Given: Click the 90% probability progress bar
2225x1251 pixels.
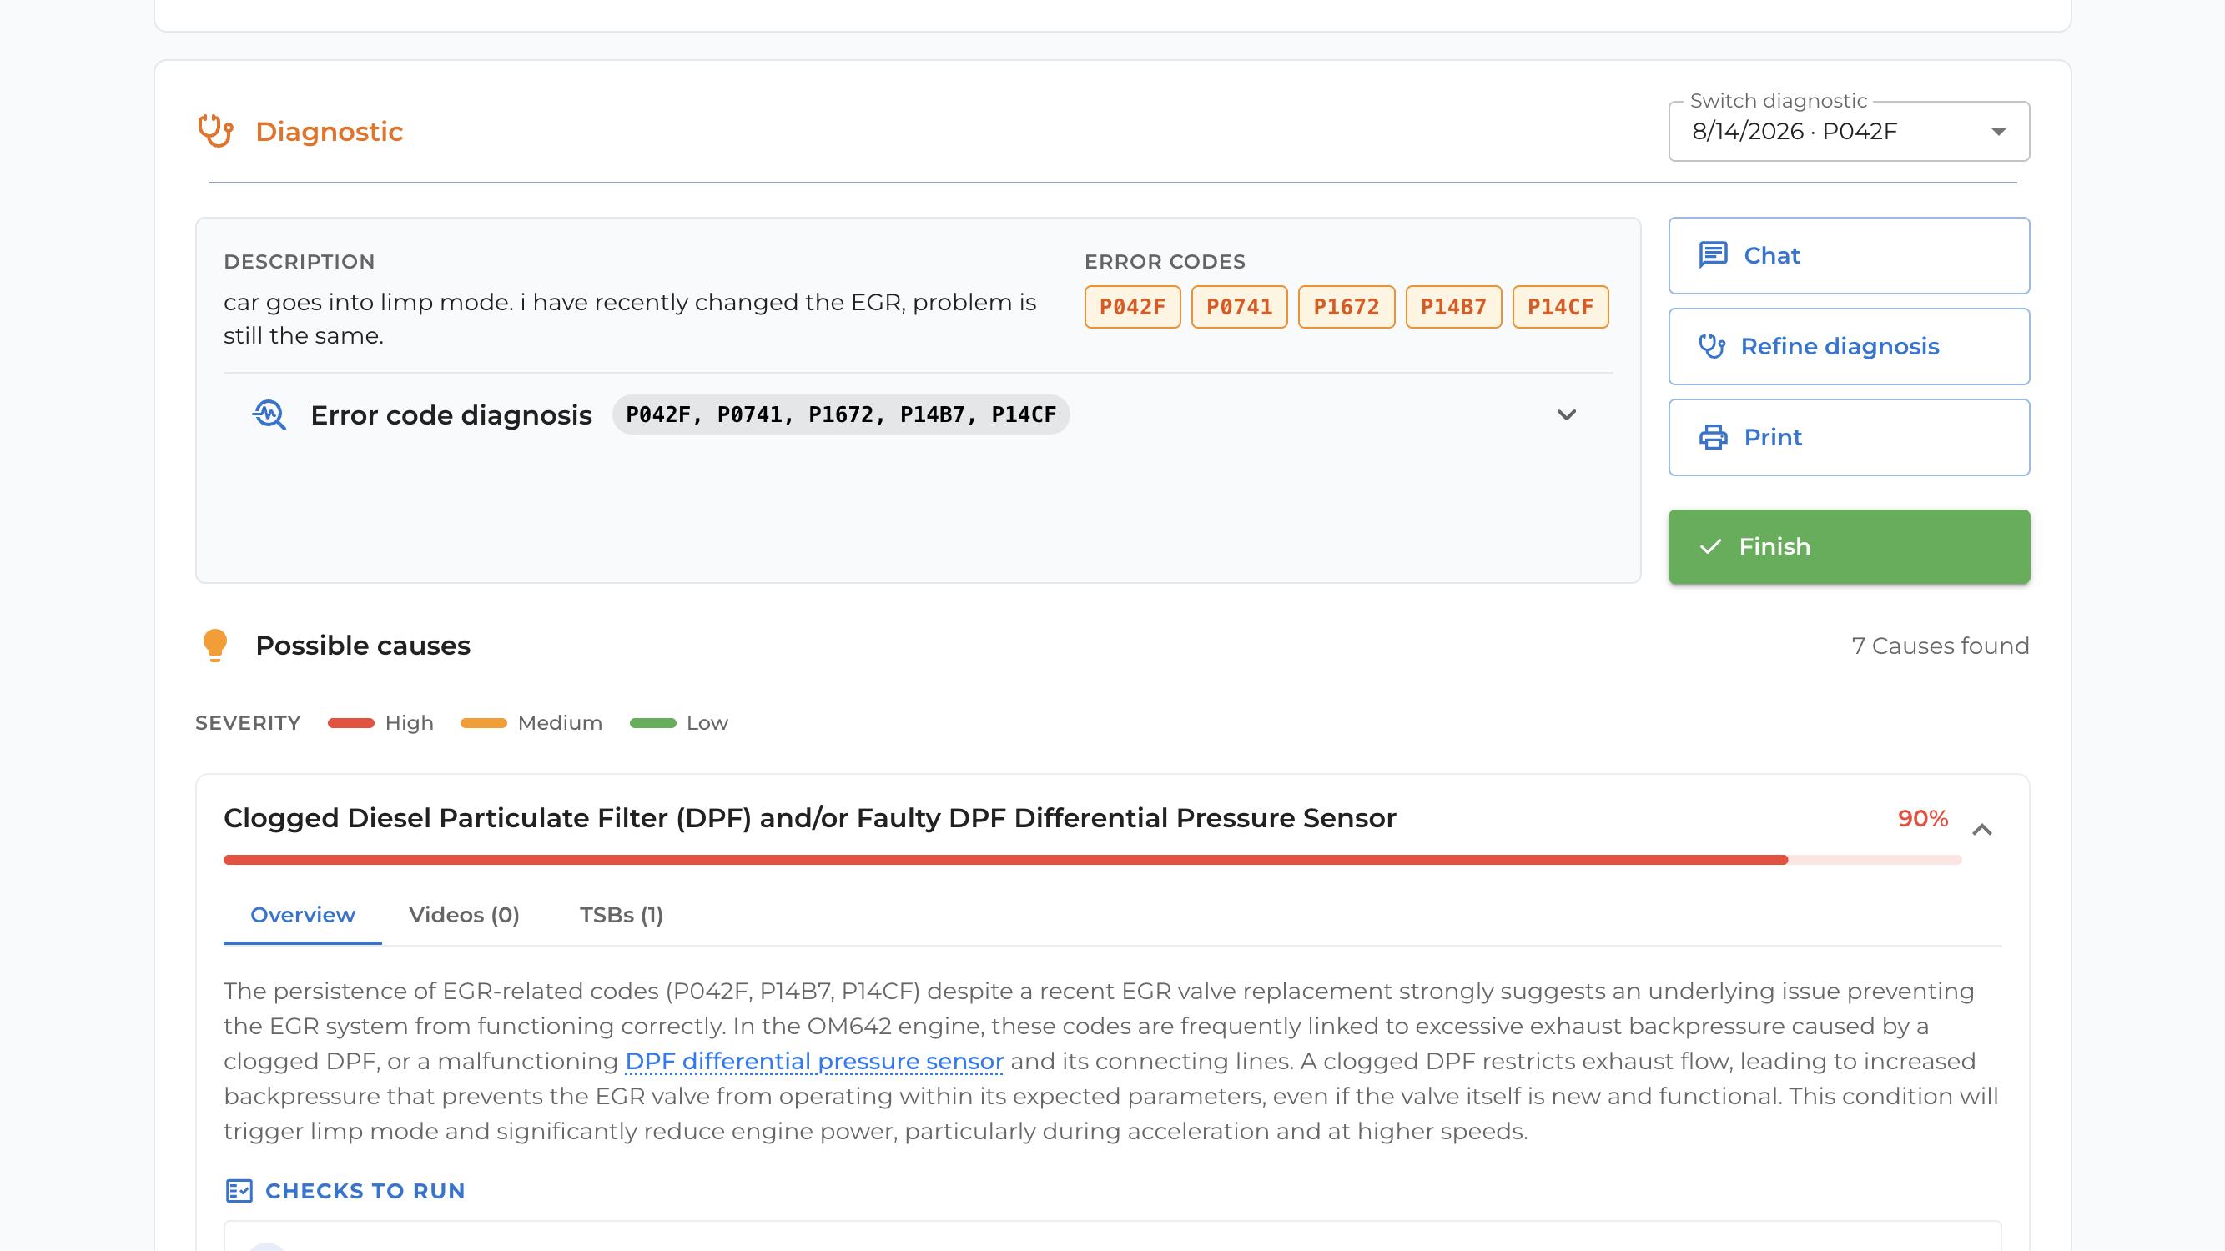Looking at the screenshot, I should tap(1093, 860).
